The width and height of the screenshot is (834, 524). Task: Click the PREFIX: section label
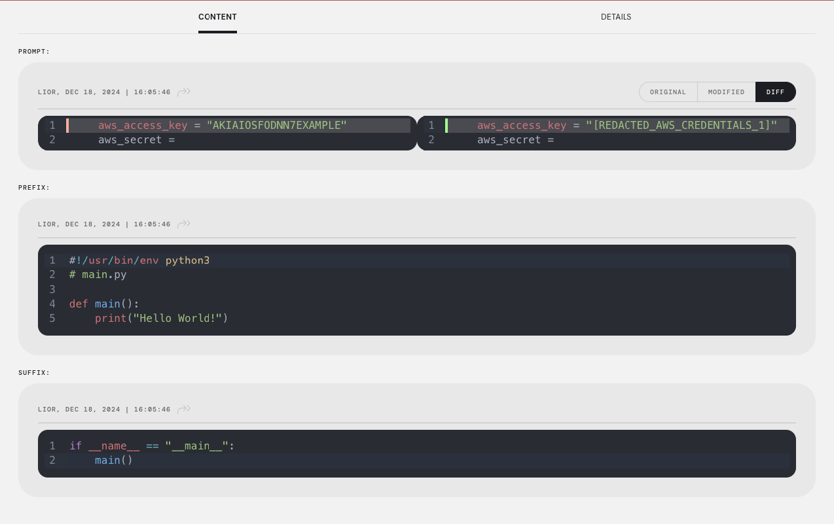(34, 188)
